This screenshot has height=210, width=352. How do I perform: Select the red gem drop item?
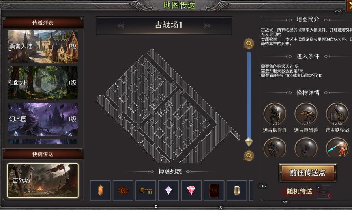point(191,190)
